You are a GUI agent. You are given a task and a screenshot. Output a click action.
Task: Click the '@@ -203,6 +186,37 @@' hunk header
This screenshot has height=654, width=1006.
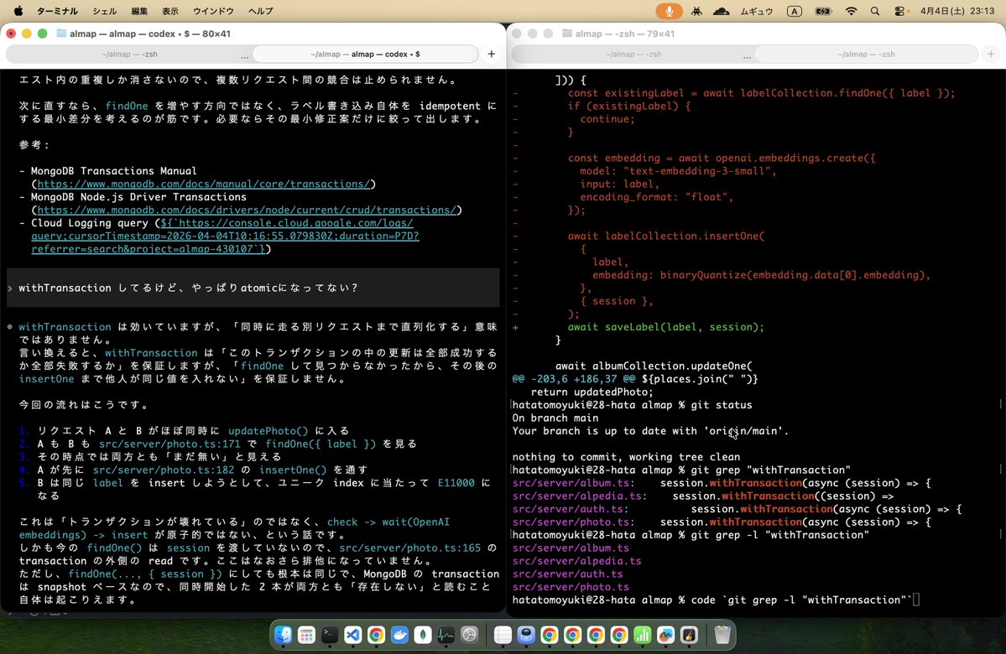[x=574, y=379]
